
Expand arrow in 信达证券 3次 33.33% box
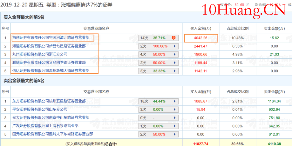(x=175, y=71)
